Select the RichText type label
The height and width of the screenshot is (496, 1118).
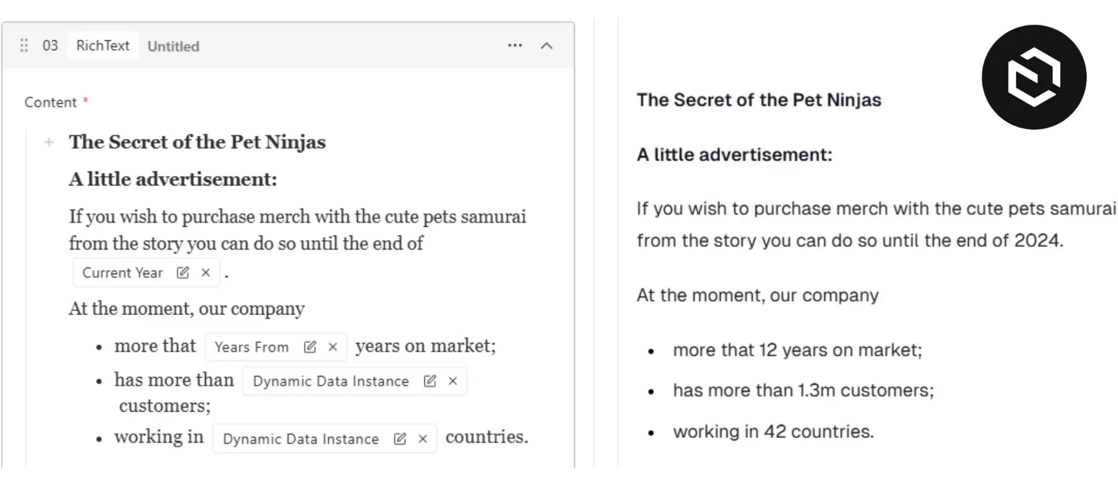103,45
